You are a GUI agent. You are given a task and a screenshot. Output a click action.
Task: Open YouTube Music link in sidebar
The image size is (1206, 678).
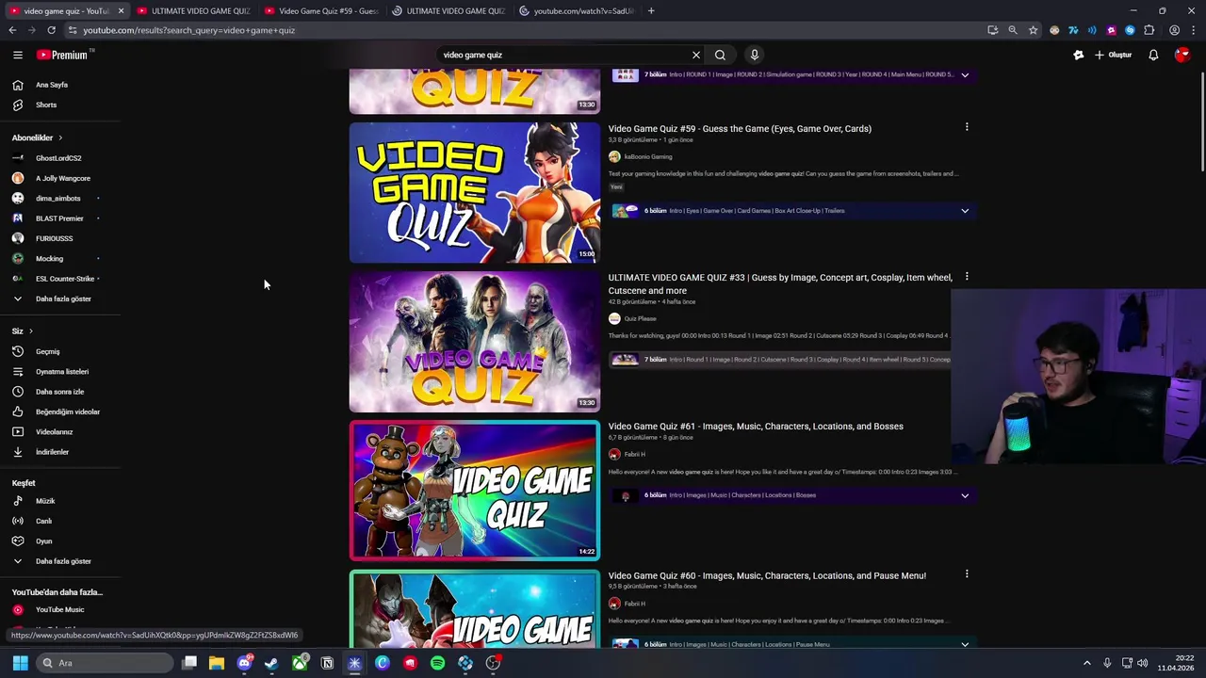60,609
